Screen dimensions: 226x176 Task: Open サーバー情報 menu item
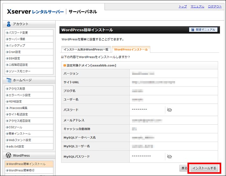29,39
